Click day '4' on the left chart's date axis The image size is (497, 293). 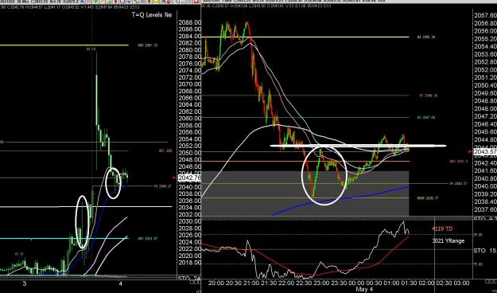pyautogui.click(x=120, y=283)
